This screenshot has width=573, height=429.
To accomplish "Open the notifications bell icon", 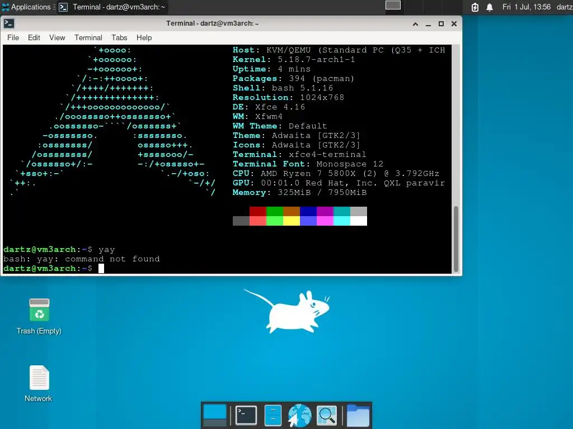I will tap(489, 7).
